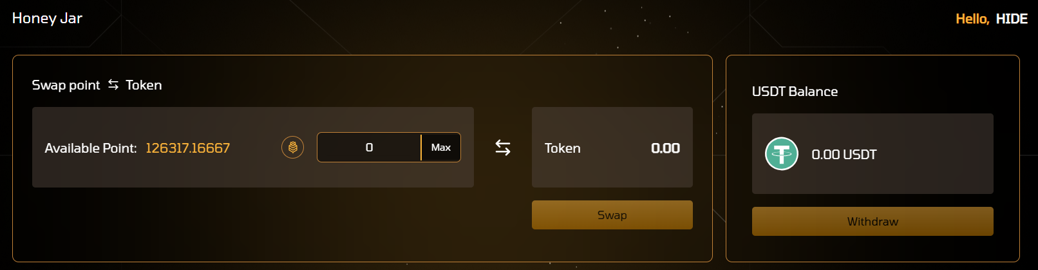Click the HIDE username in the header

coord(1012,19)
